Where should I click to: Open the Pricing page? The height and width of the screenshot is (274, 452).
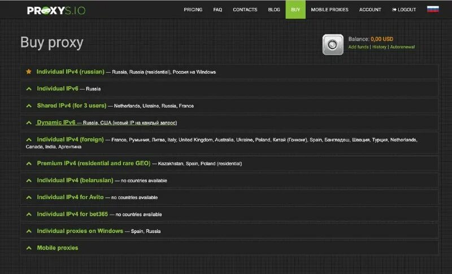(193, 10)
